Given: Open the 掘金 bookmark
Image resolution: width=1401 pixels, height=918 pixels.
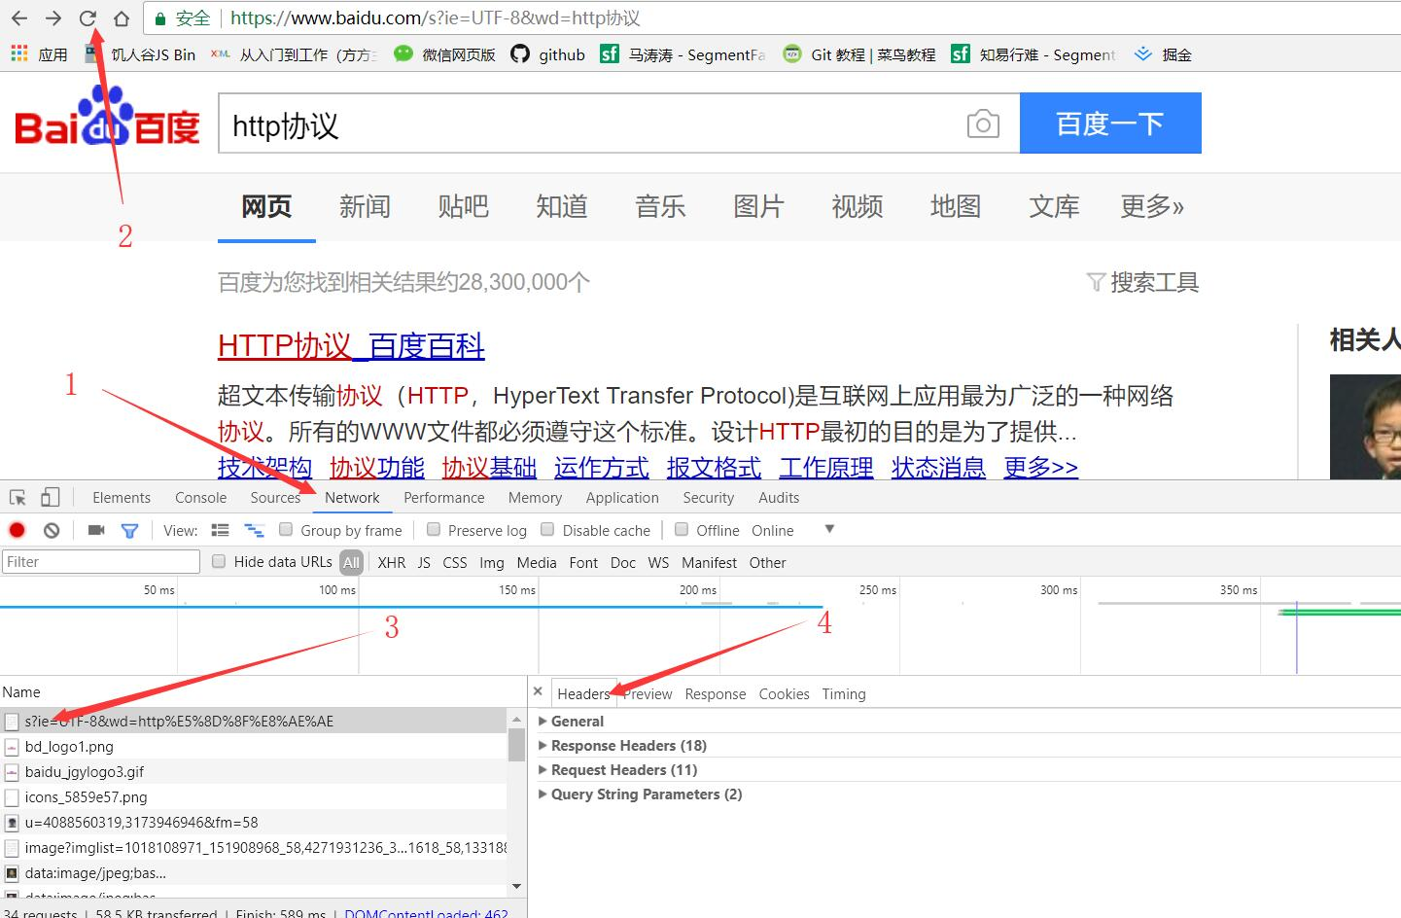Looking at the screenshot, I should 1163,54.
